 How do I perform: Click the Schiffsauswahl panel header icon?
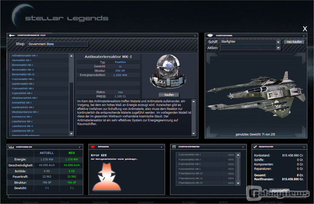tap(210, 36)
